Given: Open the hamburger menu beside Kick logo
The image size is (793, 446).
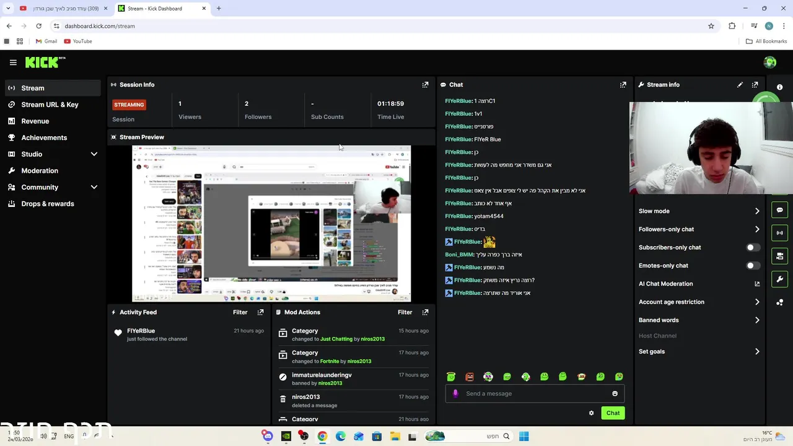Looking at the screenshot, I should click(x=13, y=62).
